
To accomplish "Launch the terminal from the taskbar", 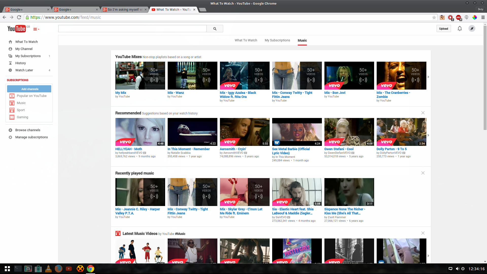I will [x=18, y=269].
